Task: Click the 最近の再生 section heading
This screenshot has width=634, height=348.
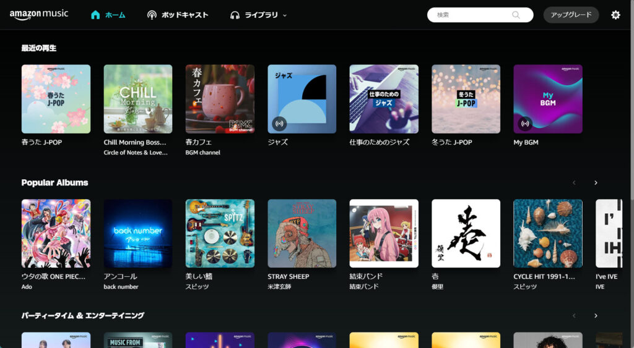Action: pyautogui.click(x=39, y=48)
